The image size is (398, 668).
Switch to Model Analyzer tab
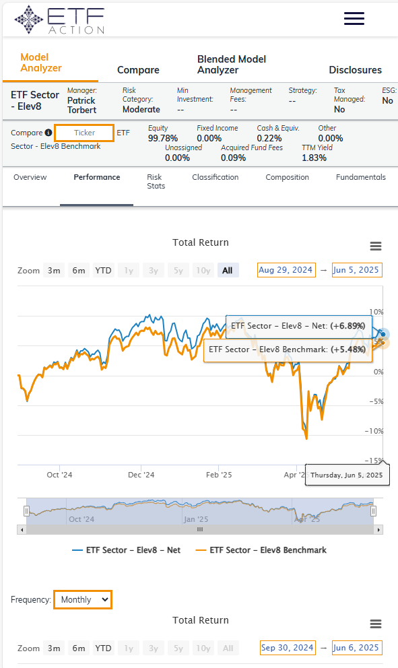(x=41, y=63)
